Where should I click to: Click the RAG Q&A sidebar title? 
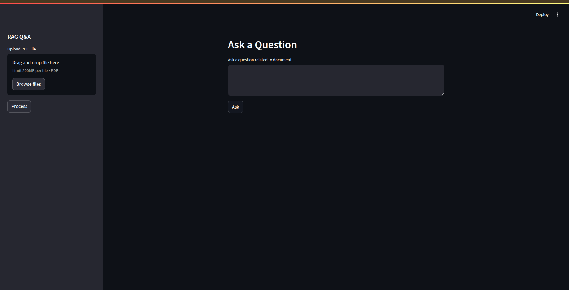click(19, 37)
